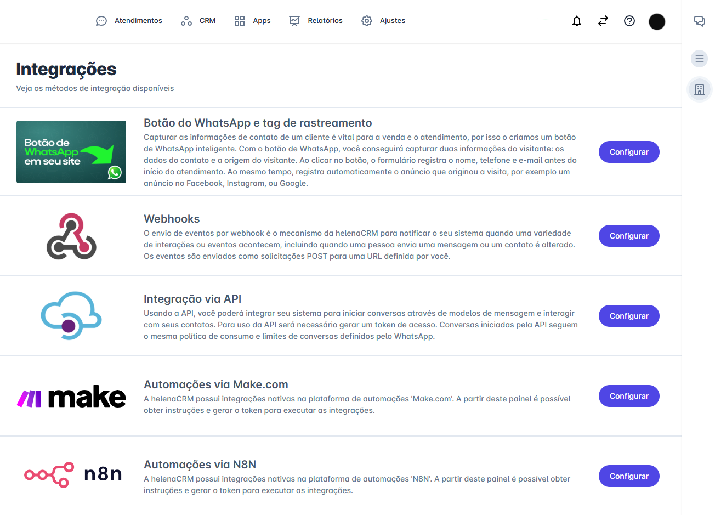This screenshot has width=715, height=515.
Task: Open the help question mark icon
Action: tap(629, 21)
